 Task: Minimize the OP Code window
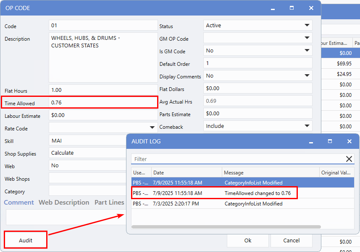[273, 8]
